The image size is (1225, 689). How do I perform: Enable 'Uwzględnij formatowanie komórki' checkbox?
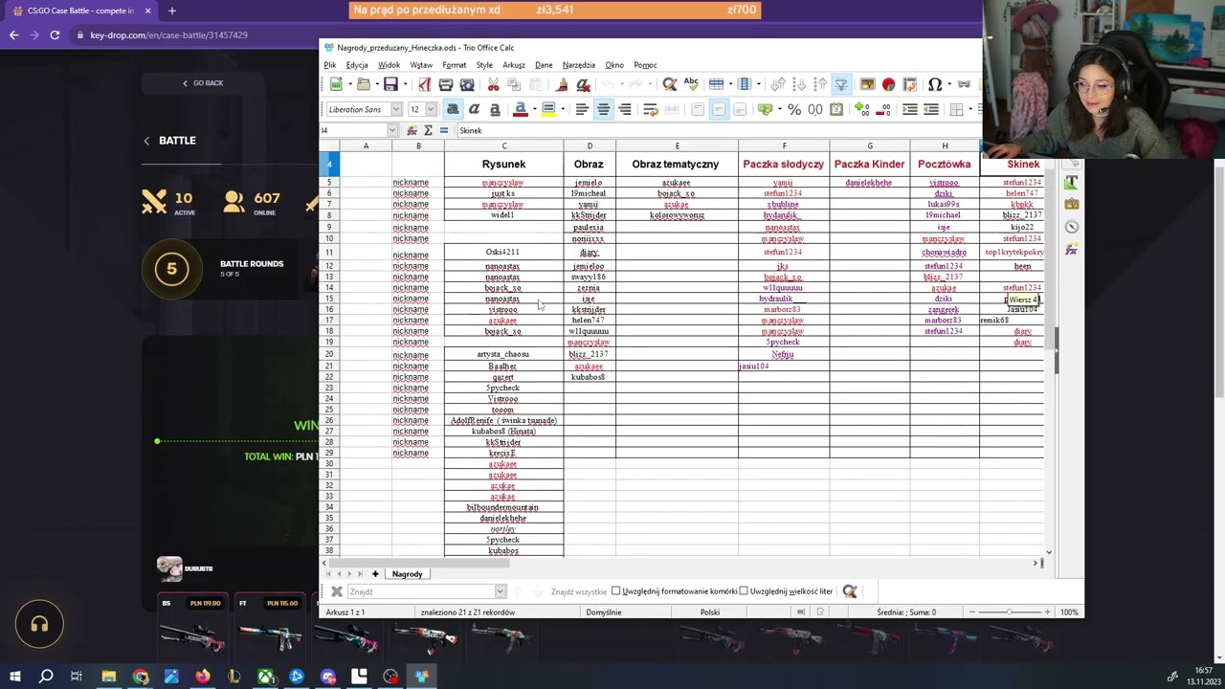point(616,591)
